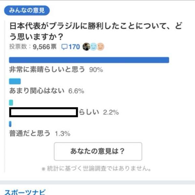Tap the dark photo commenter avatar
This screenshot has width=195, height=195.
(86, 47)
